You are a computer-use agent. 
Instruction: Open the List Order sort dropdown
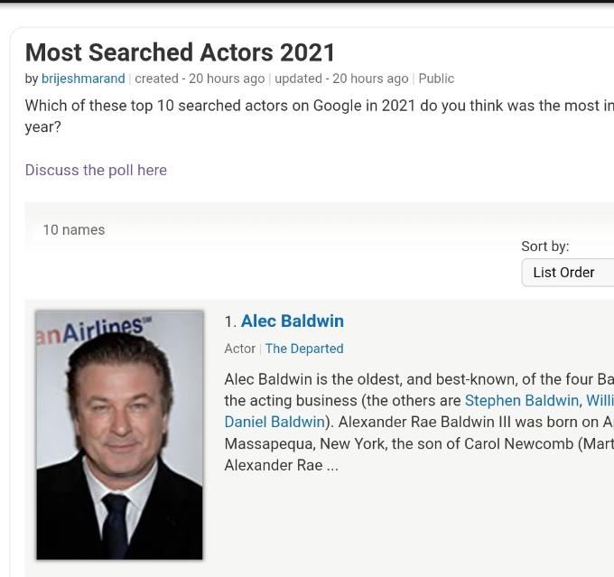pyautogui.click(x=567, y=272)
